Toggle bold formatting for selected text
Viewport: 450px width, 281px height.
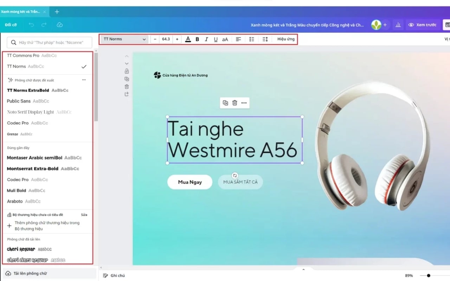197,39
